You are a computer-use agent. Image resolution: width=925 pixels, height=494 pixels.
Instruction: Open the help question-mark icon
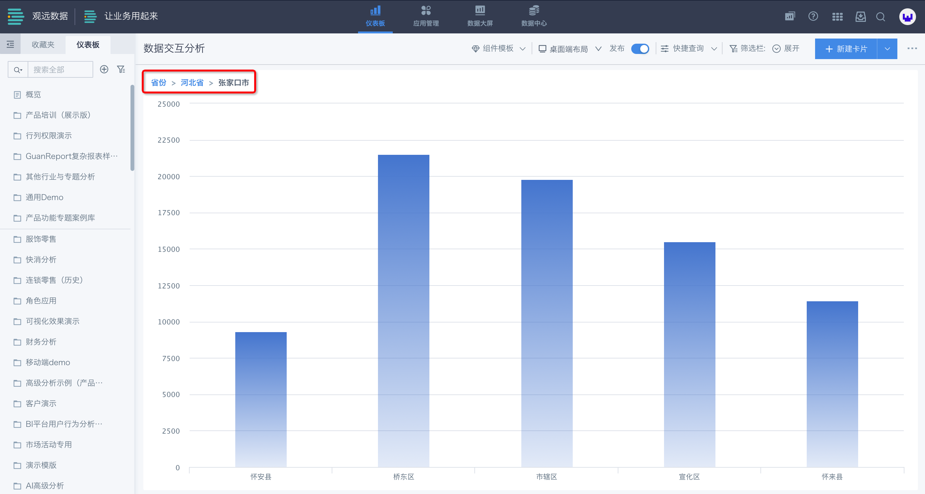click(813, 16)
